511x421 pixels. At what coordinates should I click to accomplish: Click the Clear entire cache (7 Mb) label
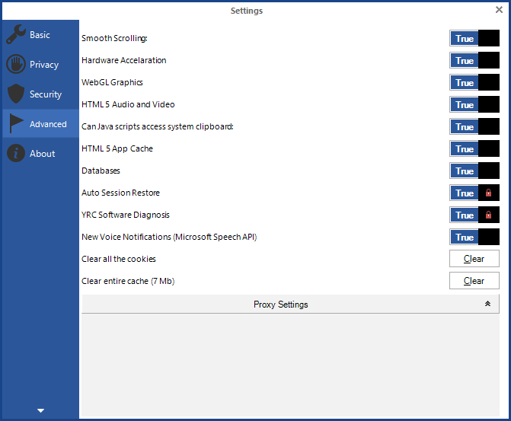(128, 281)
